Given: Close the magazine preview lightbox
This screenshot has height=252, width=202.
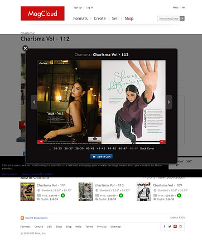Looking at the screenshot, I should coord(25,48).
